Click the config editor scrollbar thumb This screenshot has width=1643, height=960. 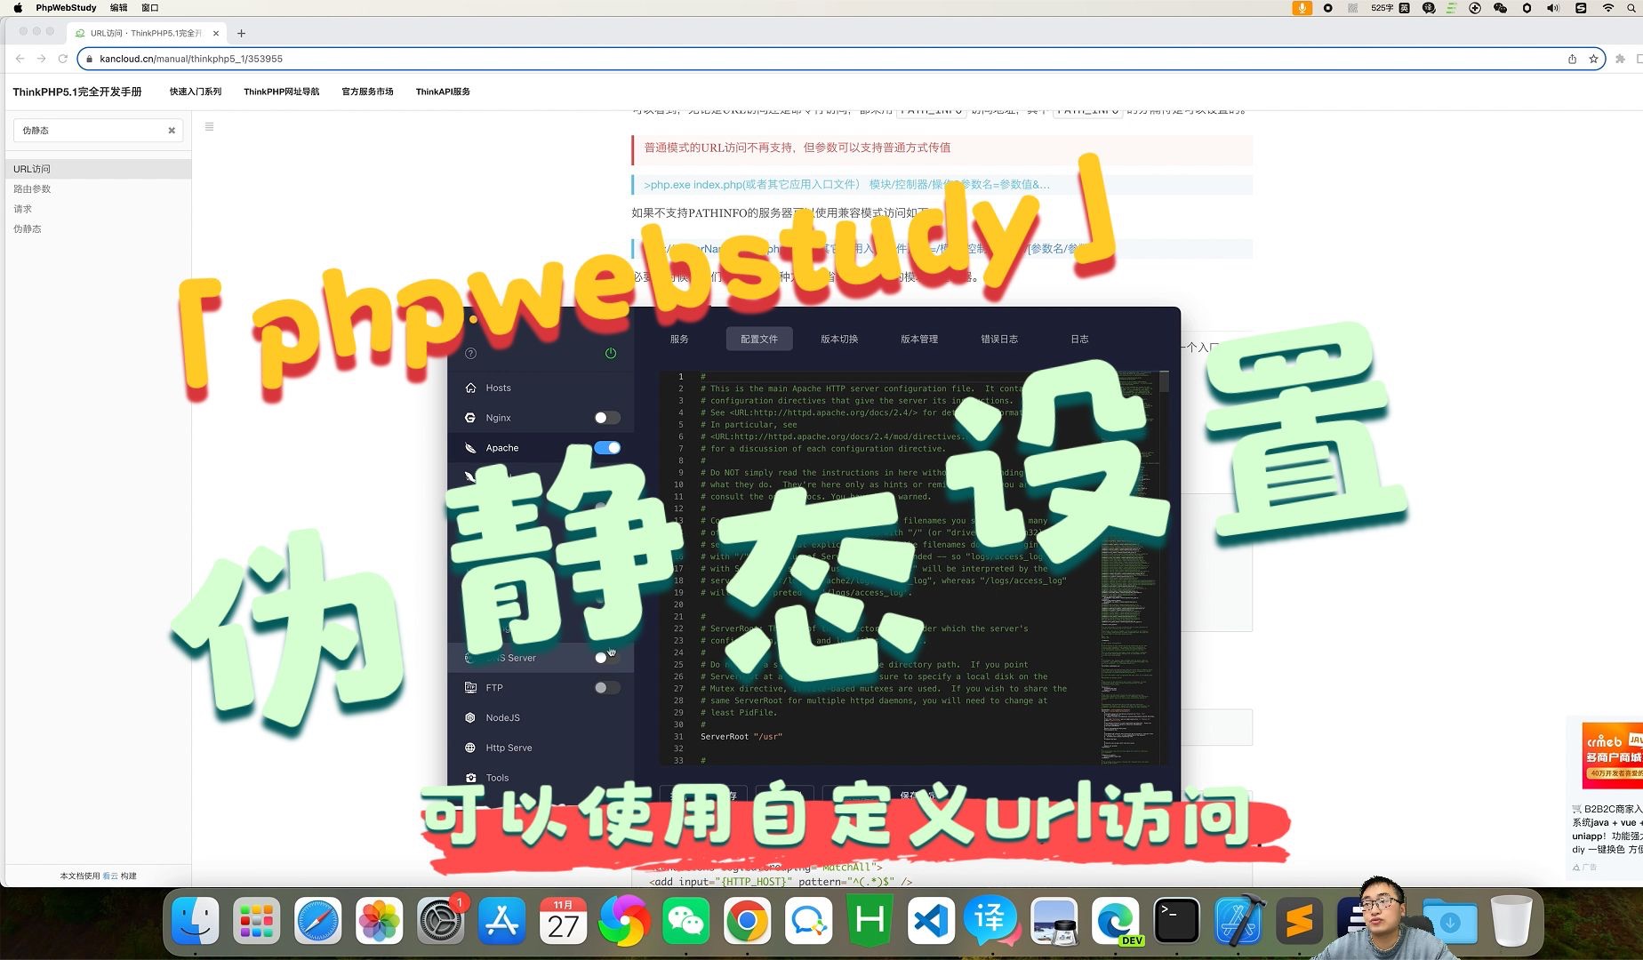point(1164,382)
